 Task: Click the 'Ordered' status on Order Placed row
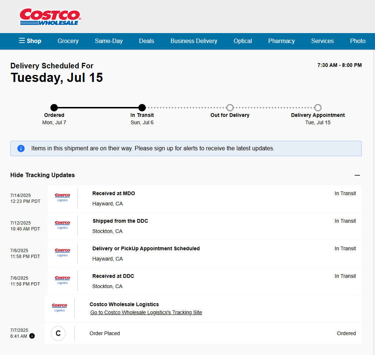pos(346,333)
